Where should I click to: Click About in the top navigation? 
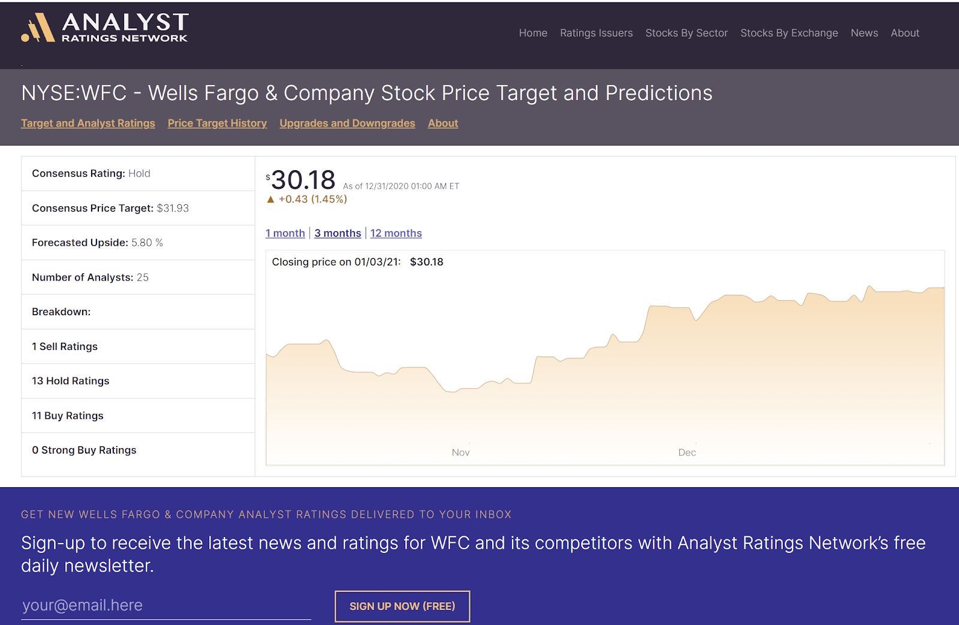pos(904,33)
